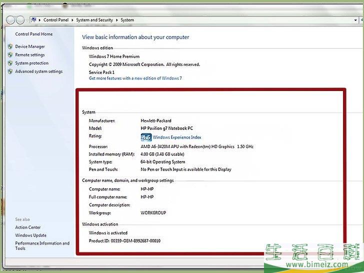Open Control Panel Home
364x273 pixels.
(34, 34)
